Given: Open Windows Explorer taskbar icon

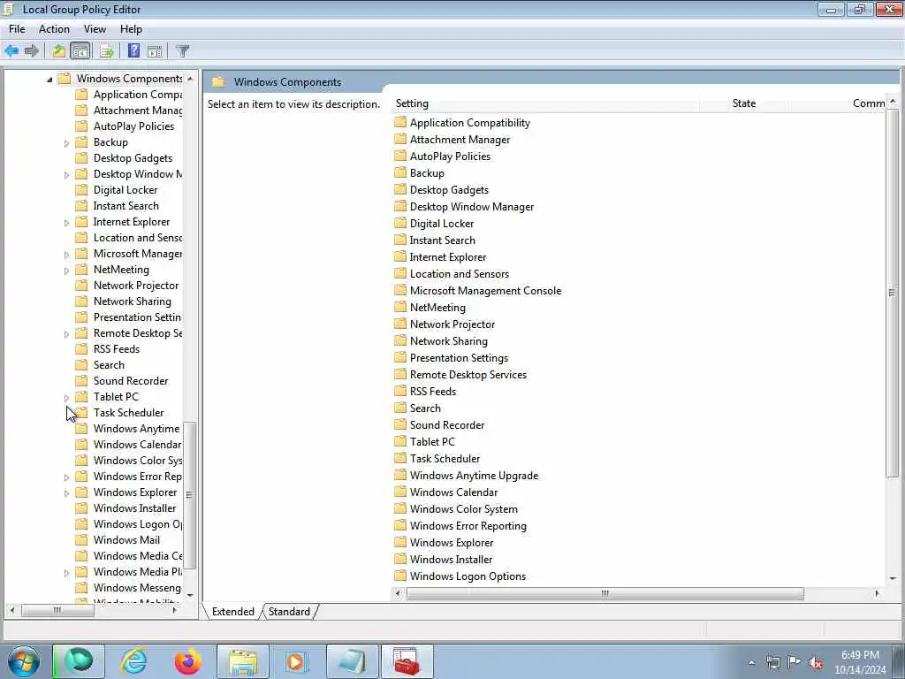Looking at the screenshot, I should pyautogui.click(x=243, y=661).
